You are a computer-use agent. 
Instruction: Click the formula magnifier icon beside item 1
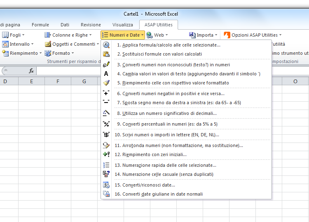point(106,45)
